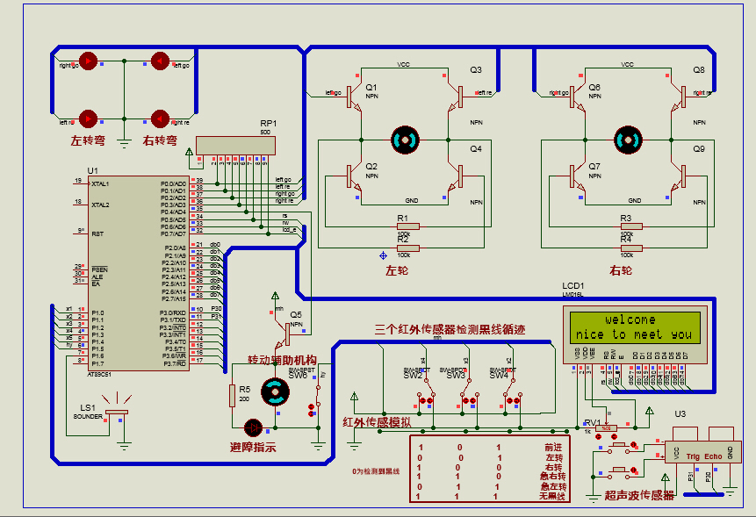Click the 'left re' LED
This screenshot has height=517, width=756.
[88, 118]
